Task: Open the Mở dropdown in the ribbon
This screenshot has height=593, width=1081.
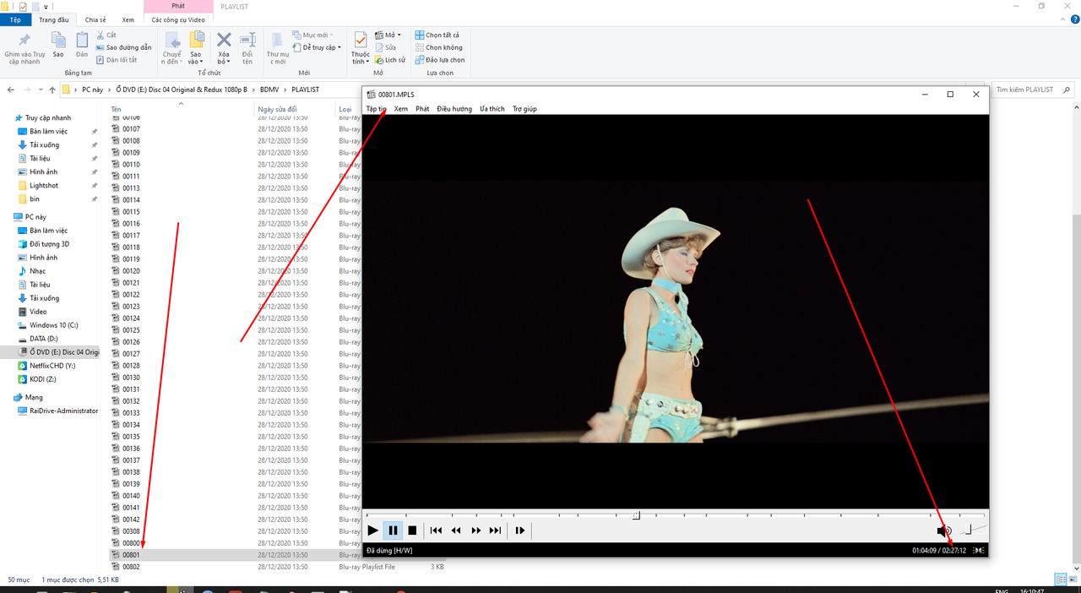Action: (x=388, y=35)
